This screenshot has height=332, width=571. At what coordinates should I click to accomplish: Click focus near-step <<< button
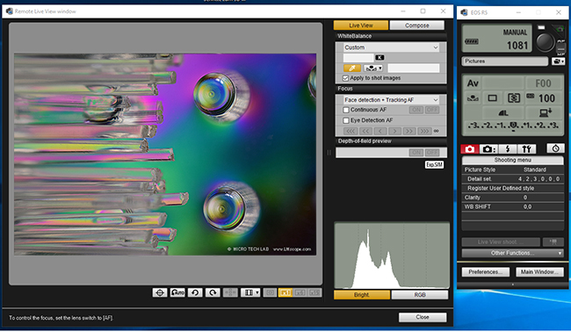351,131
